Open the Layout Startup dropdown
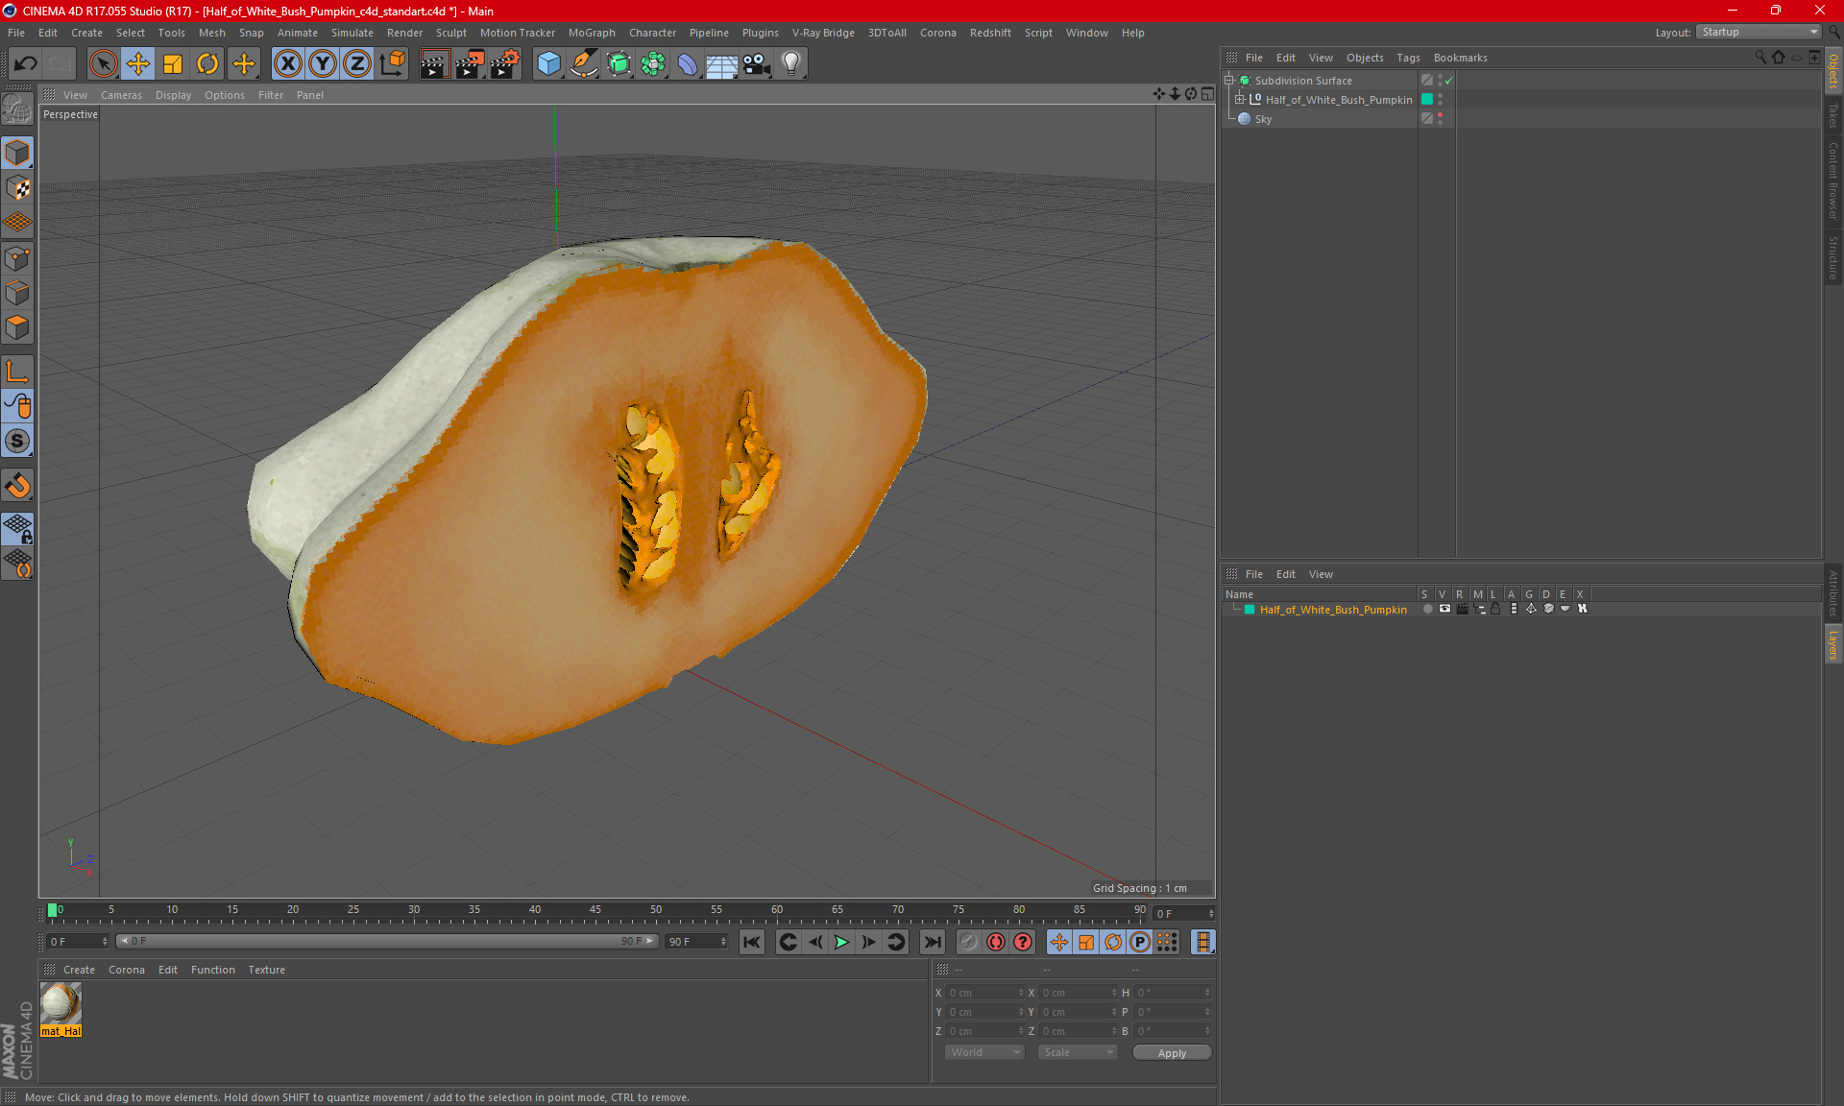 (1759, 33)
